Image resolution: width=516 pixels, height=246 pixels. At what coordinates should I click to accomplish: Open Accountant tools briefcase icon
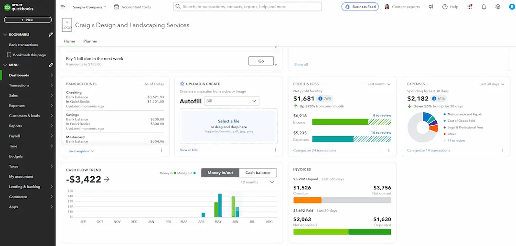(116, 7)
